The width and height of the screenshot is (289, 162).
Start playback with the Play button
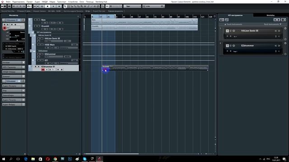coord(53,6)
